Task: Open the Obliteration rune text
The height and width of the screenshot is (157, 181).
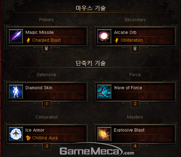Action: click(x=132, y=40)
